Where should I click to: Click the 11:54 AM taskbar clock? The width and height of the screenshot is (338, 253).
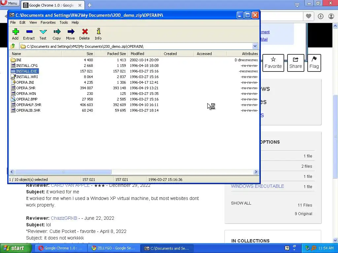pos(326,248)
